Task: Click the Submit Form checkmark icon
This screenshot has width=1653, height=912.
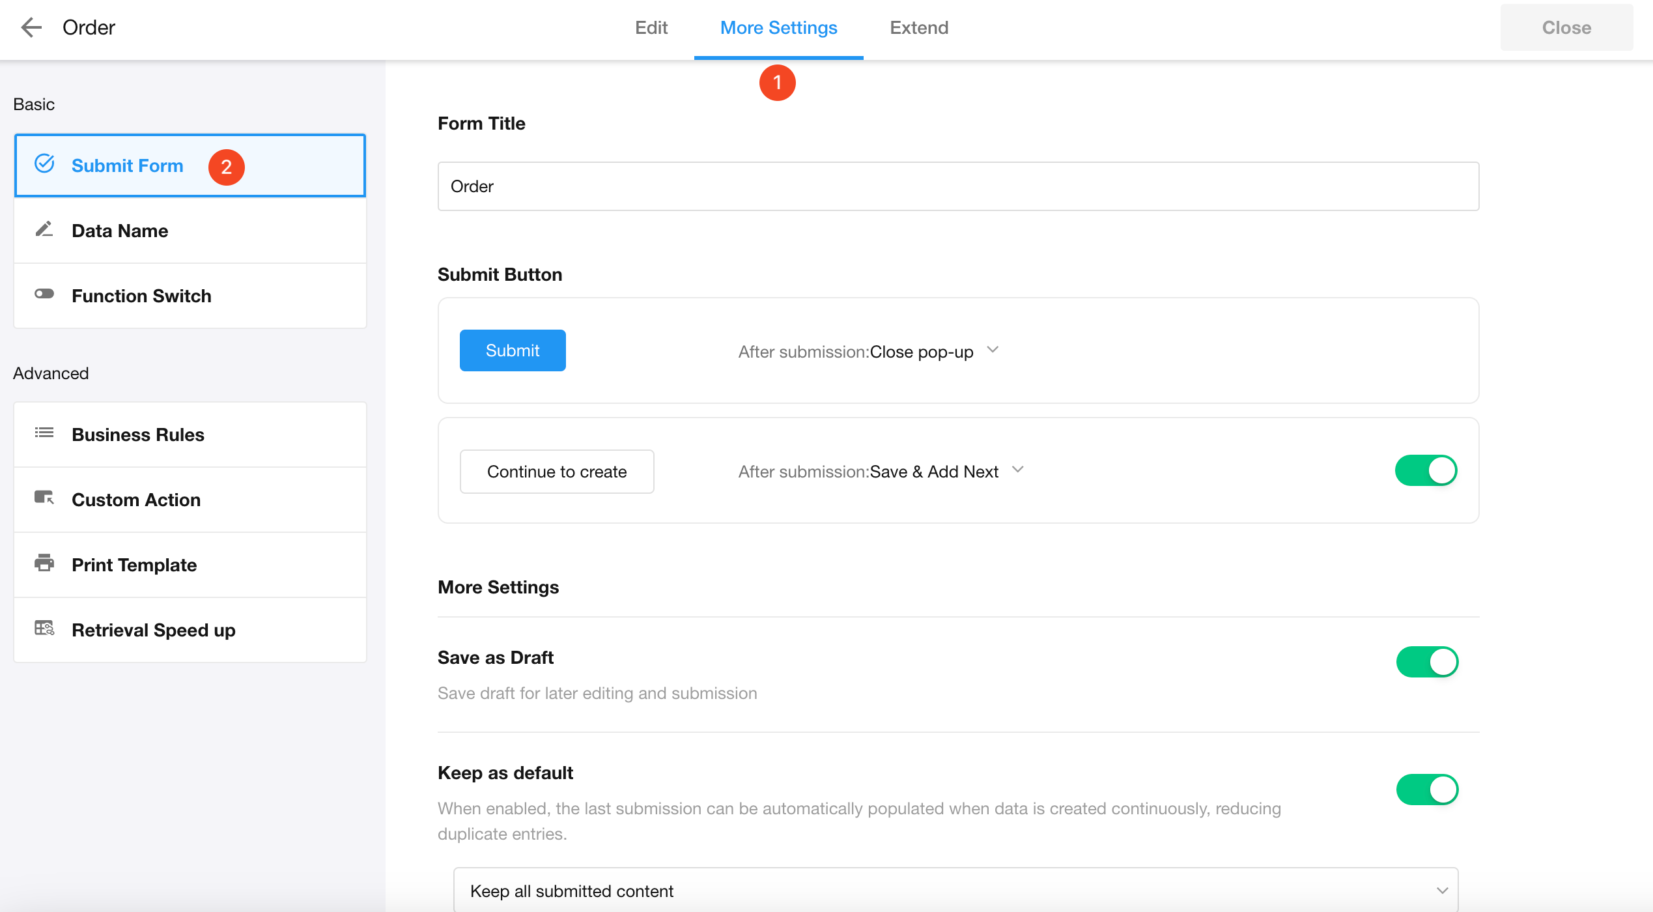Action: click(44, 164)
